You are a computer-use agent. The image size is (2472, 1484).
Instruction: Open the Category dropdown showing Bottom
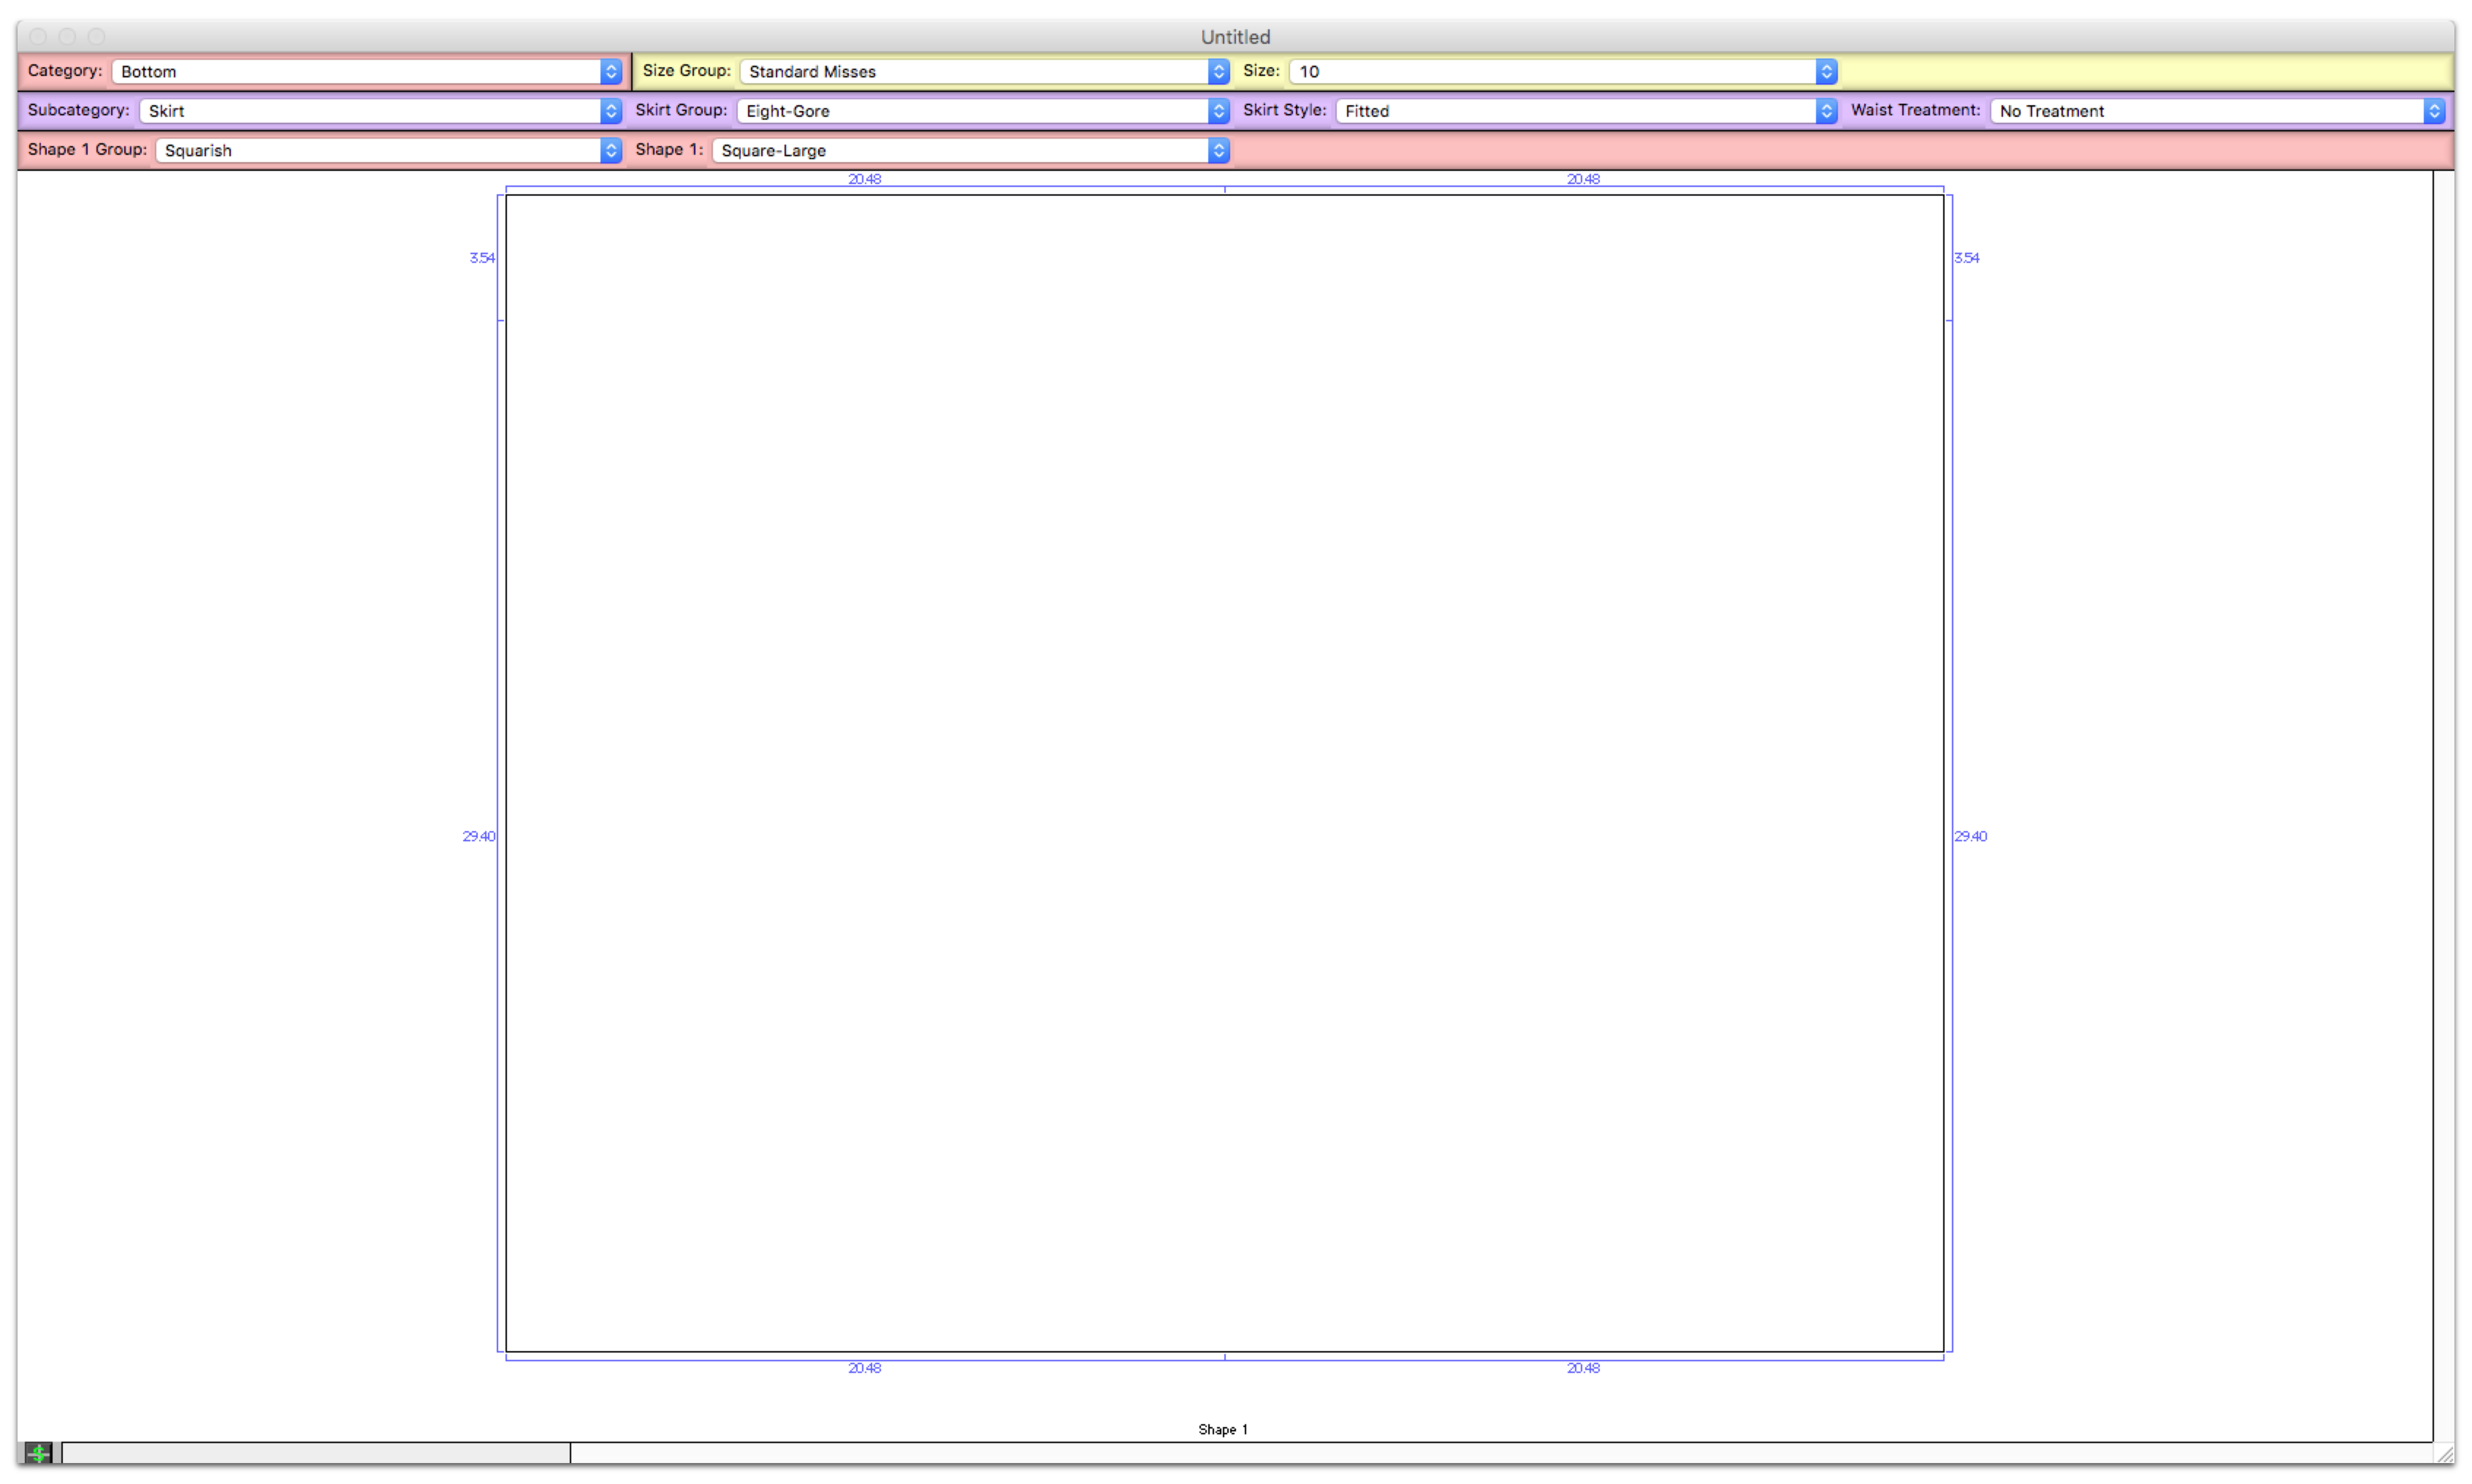click(367, 71)
